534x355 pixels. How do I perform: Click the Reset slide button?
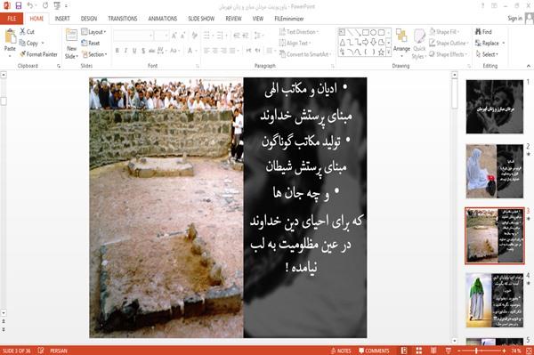[x=91, y=43]
